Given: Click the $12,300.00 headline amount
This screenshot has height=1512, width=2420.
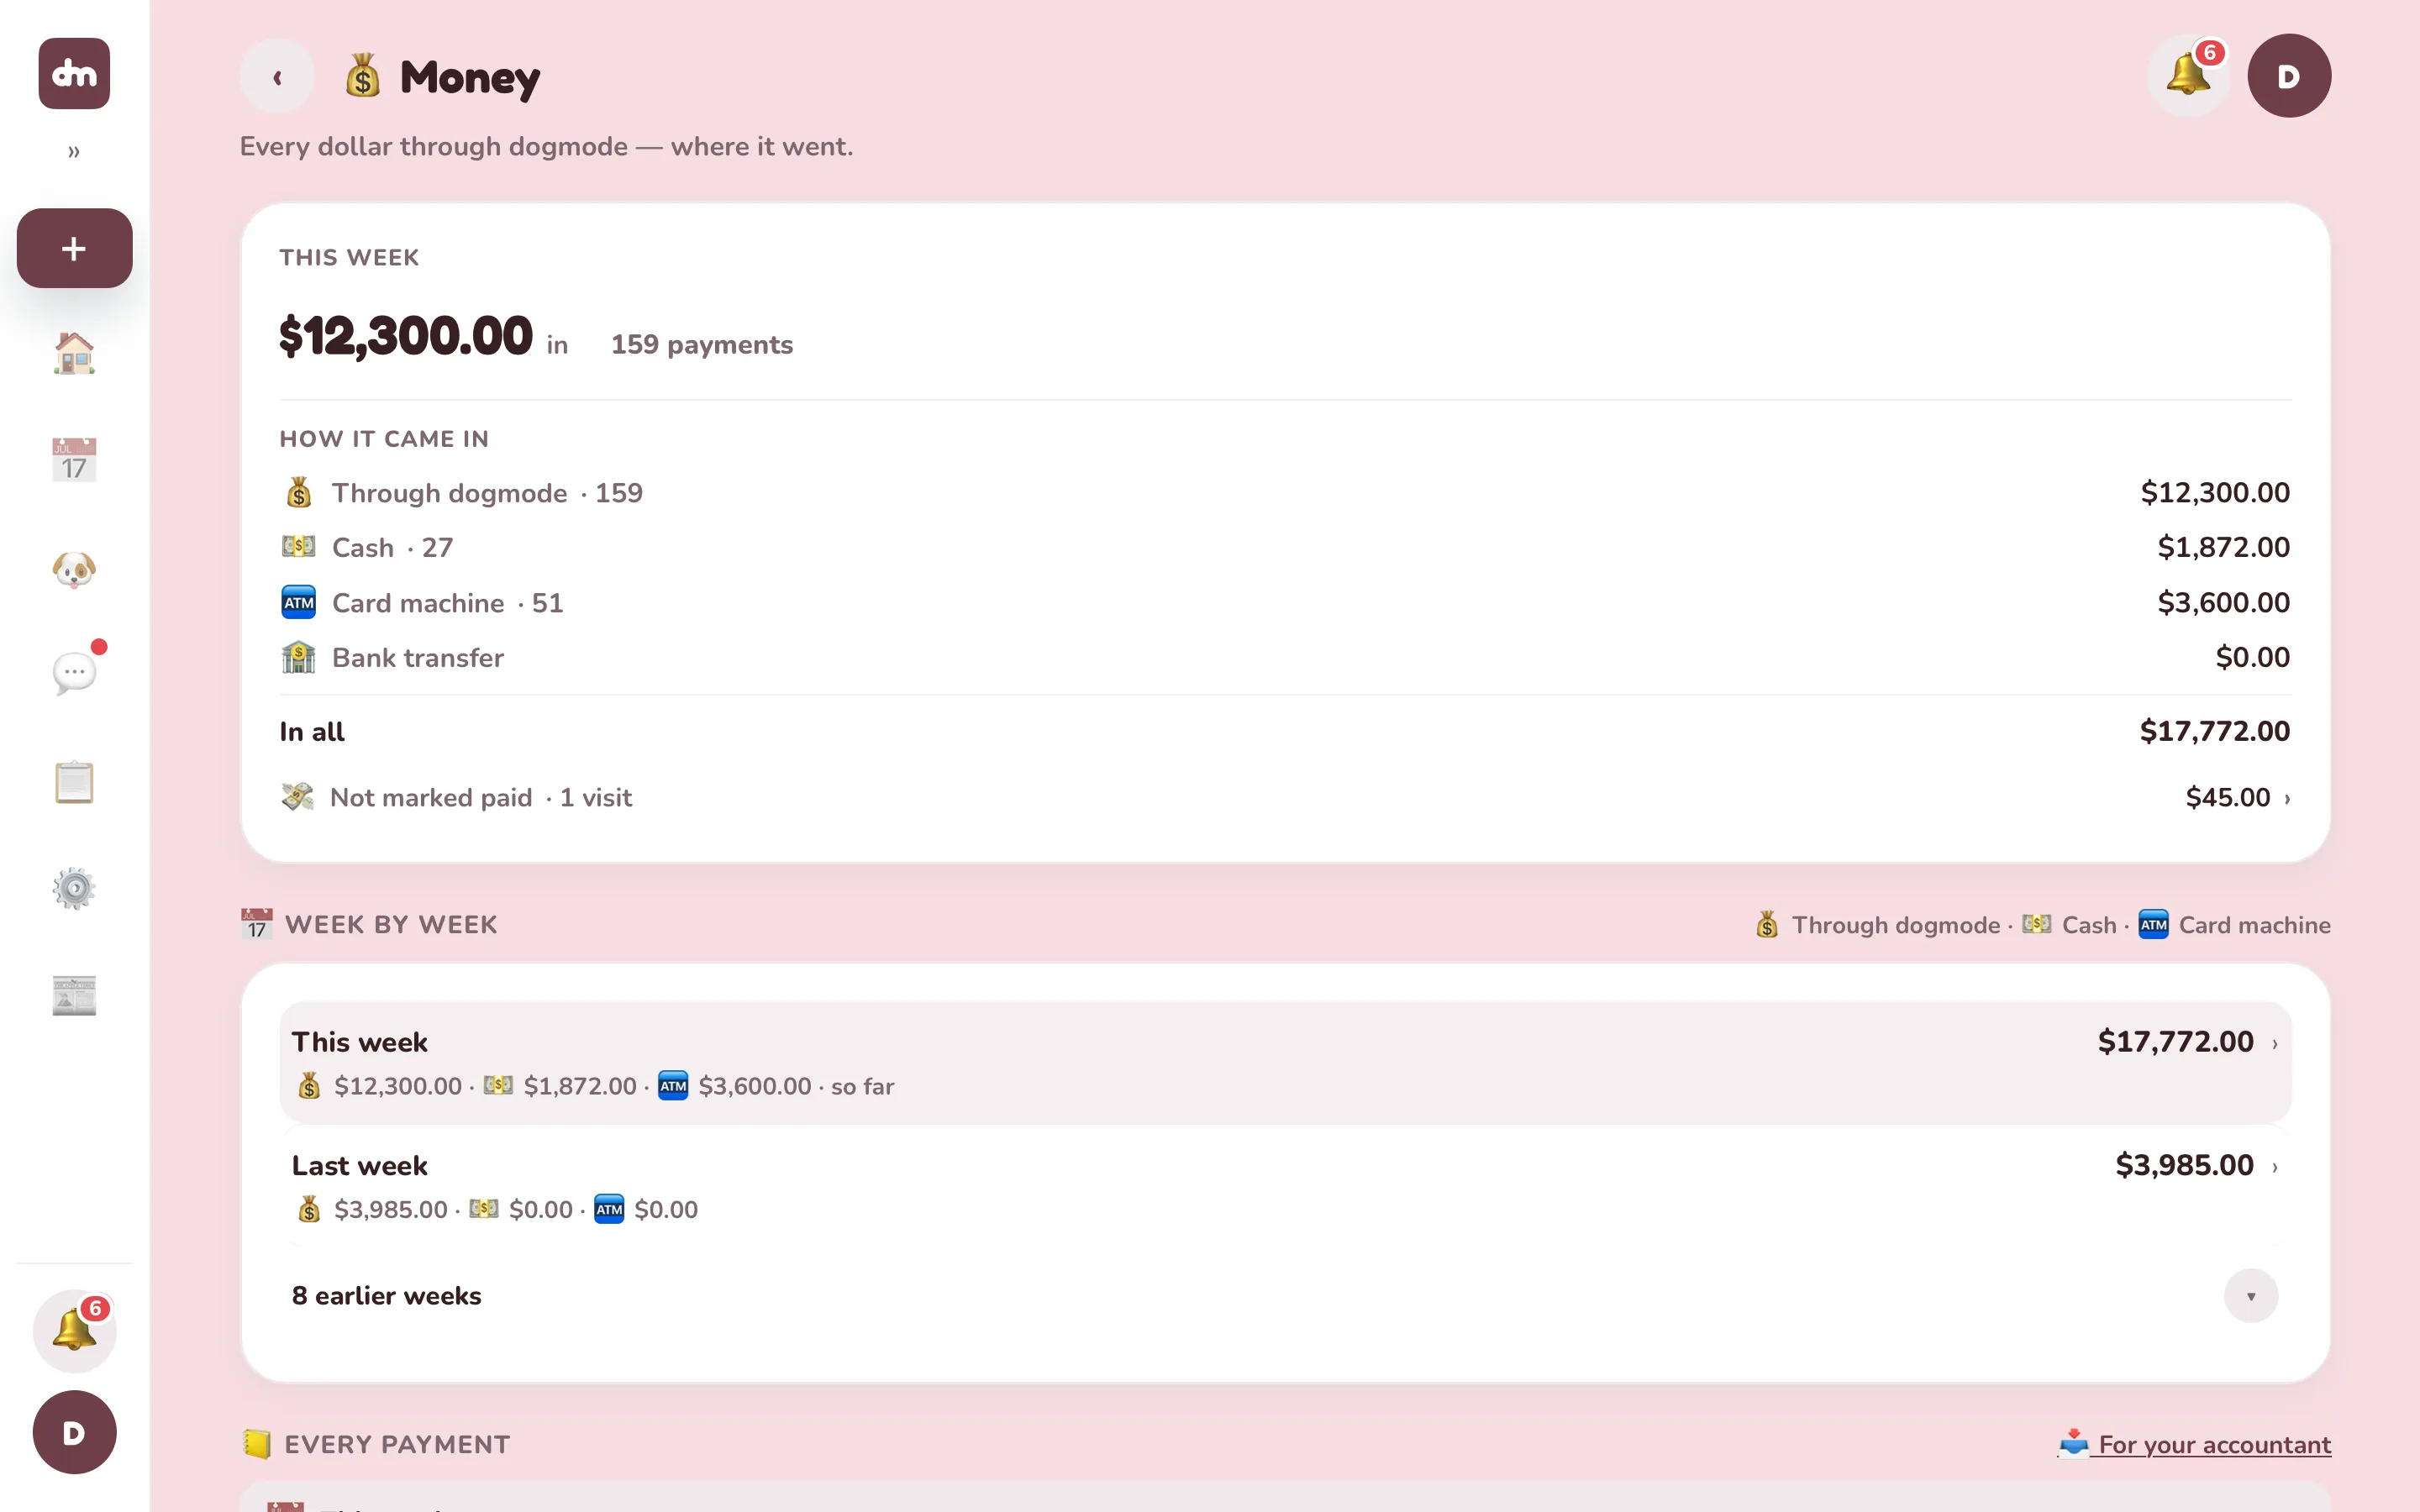Looking at the screenshot, I should click(x=405, y=336).
